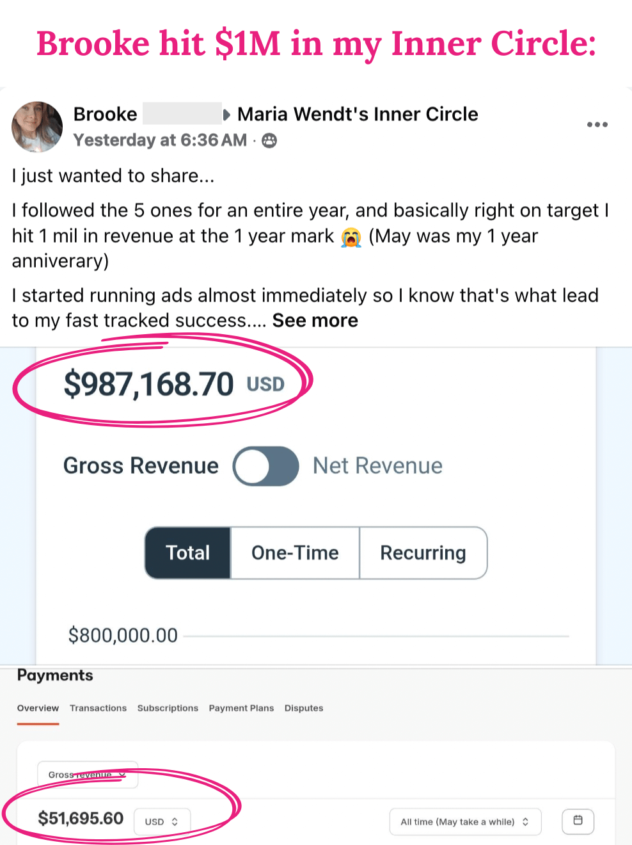Switch to the Overview tab

pos(38,708)
